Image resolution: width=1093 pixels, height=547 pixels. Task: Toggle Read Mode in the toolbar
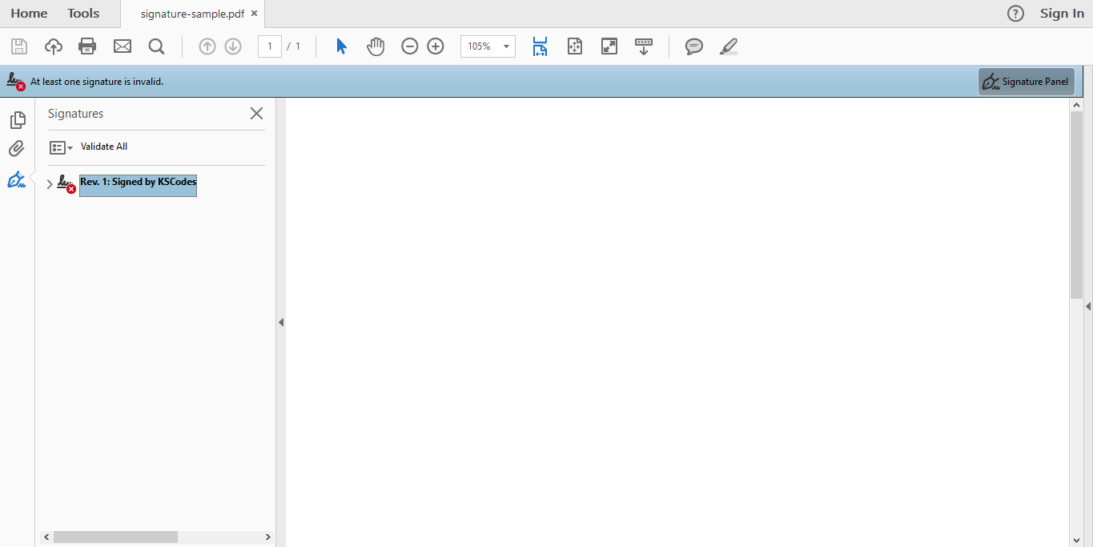click(609, 46)
